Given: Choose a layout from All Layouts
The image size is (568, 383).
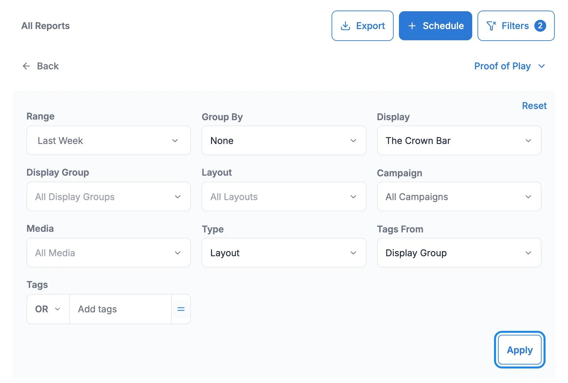Looking at the screenshot, I should pyautogui.click(x=284, y=196).
